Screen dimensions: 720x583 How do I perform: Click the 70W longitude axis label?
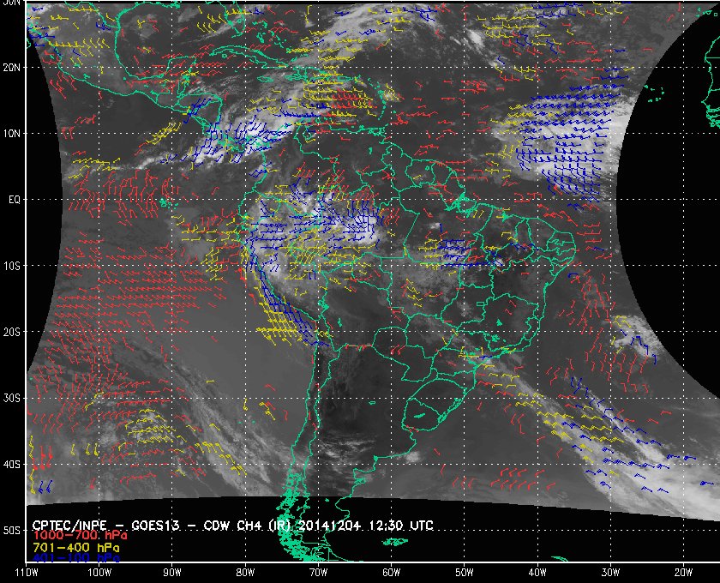[x=318, y=573]
